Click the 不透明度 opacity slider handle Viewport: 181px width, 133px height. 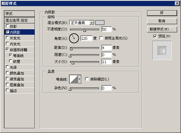(85, 30)
